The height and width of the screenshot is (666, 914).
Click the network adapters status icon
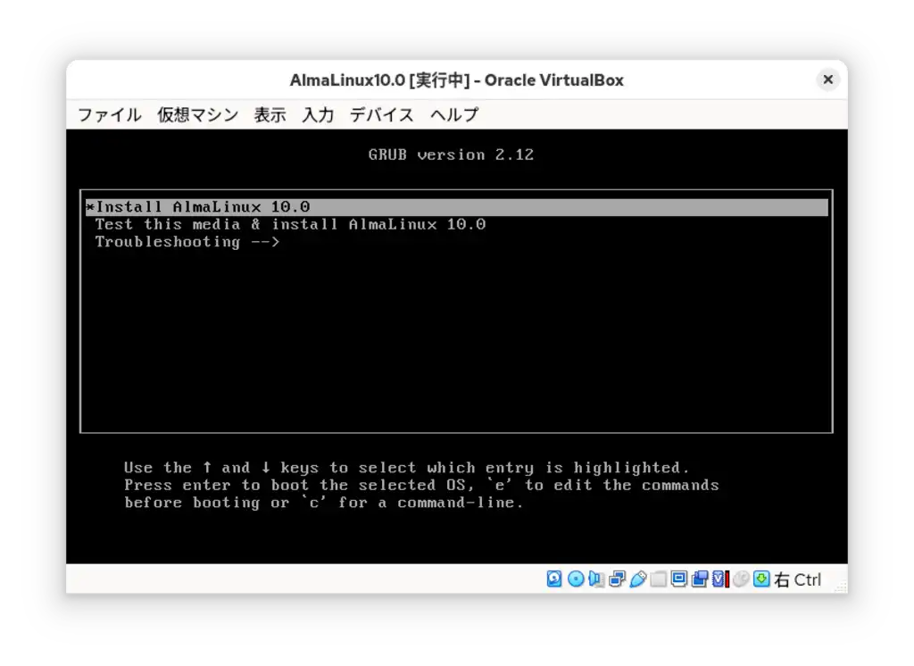click(619, 579)
